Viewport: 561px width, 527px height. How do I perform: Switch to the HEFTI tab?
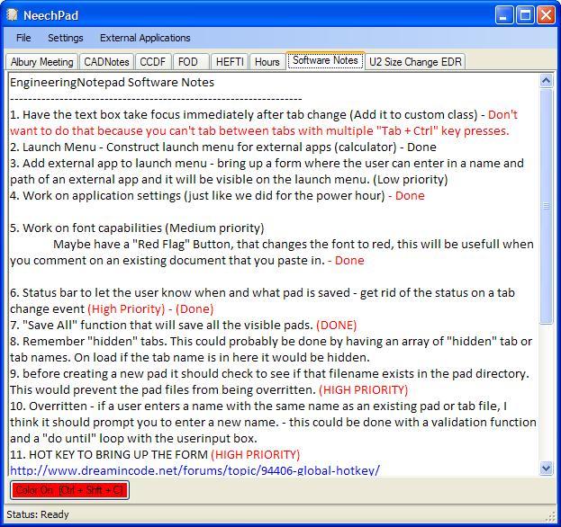point(230,62)
